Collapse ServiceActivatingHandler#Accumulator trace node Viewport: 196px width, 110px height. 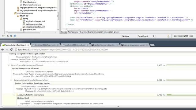[x=11, y=80]
